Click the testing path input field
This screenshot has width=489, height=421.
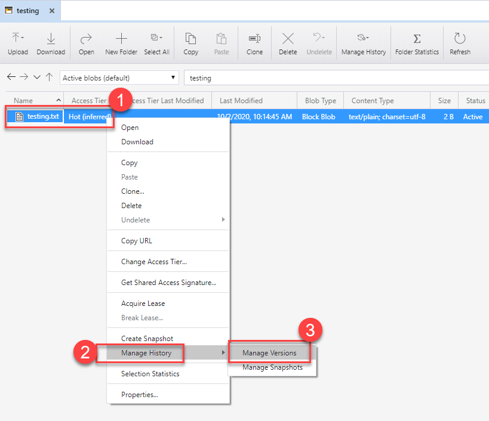334,78
